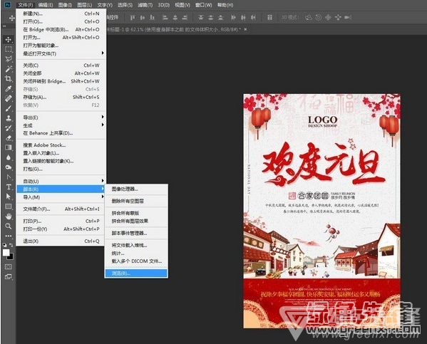The height and width of the screenshot is (344, 427).
Task: Select the Crop tool
Action: point(9,78)
